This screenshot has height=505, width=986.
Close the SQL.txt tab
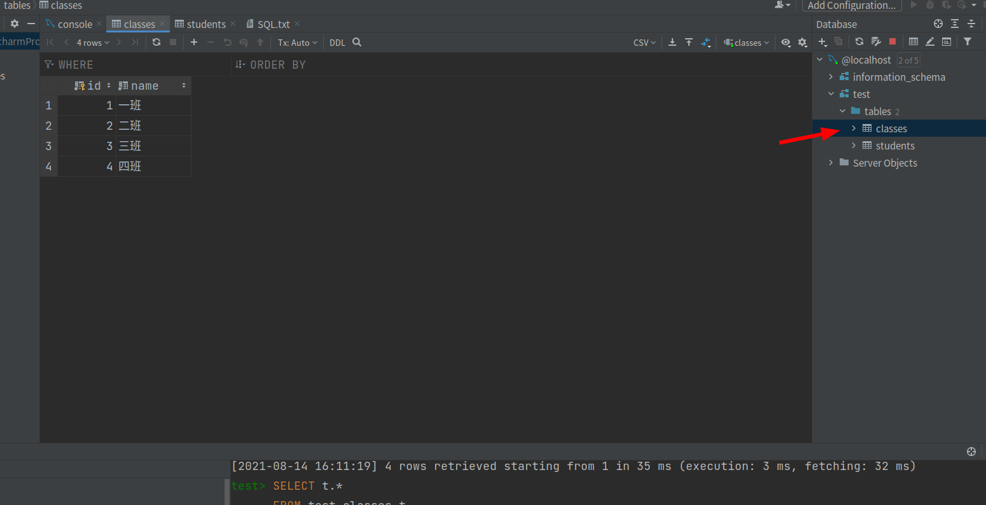coord(297,24)
